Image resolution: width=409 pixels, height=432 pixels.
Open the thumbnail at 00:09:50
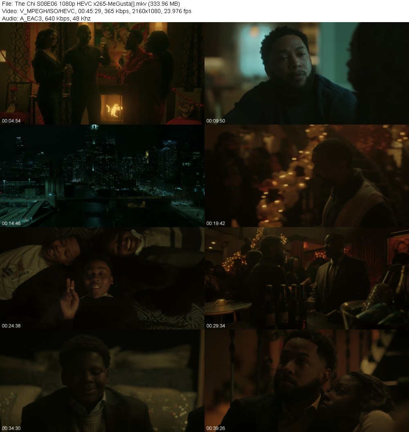[307, 73]
